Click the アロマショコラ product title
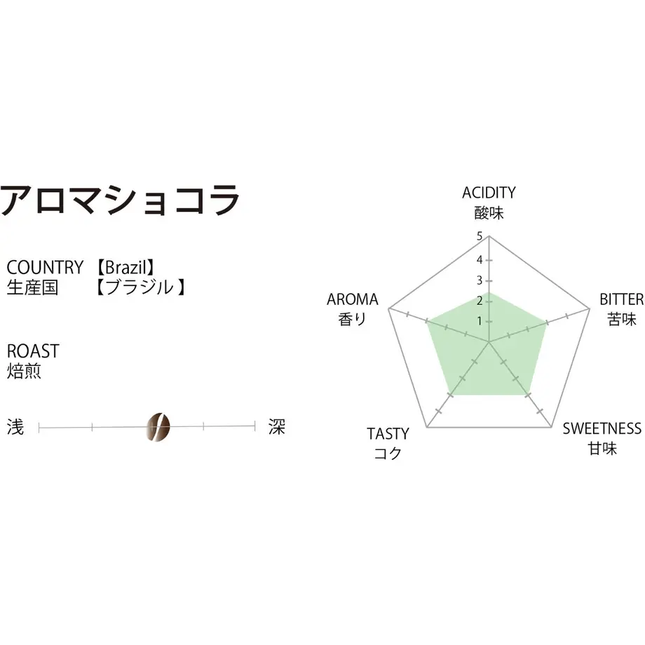This screenshot has height=645, width=645. [120, 201]
